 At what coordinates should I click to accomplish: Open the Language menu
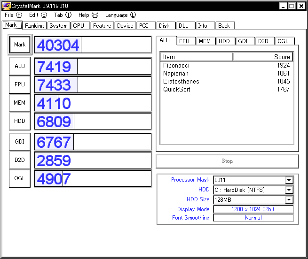coord(120,15)
